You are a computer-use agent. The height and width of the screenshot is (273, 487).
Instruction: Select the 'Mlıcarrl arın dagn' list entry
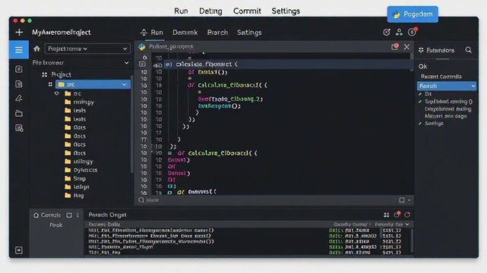tap(446, 116)
